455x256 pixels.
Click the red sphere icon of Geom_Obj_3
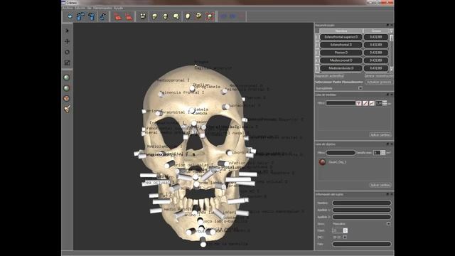[x=322, y=162]
